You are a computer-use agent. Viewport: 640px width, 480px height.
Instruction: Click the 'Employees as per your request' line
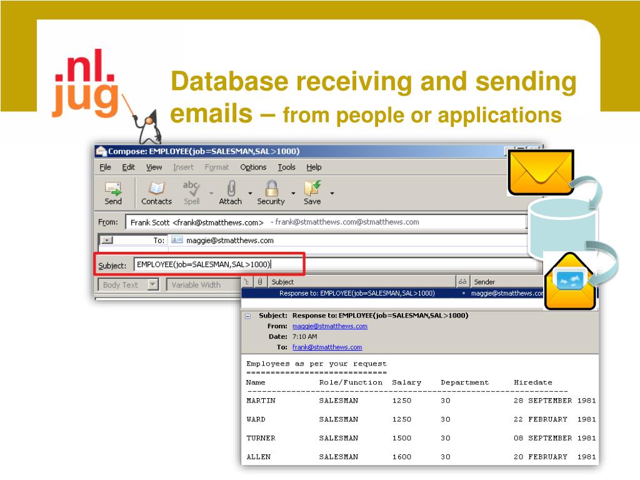tap(316, 364)
